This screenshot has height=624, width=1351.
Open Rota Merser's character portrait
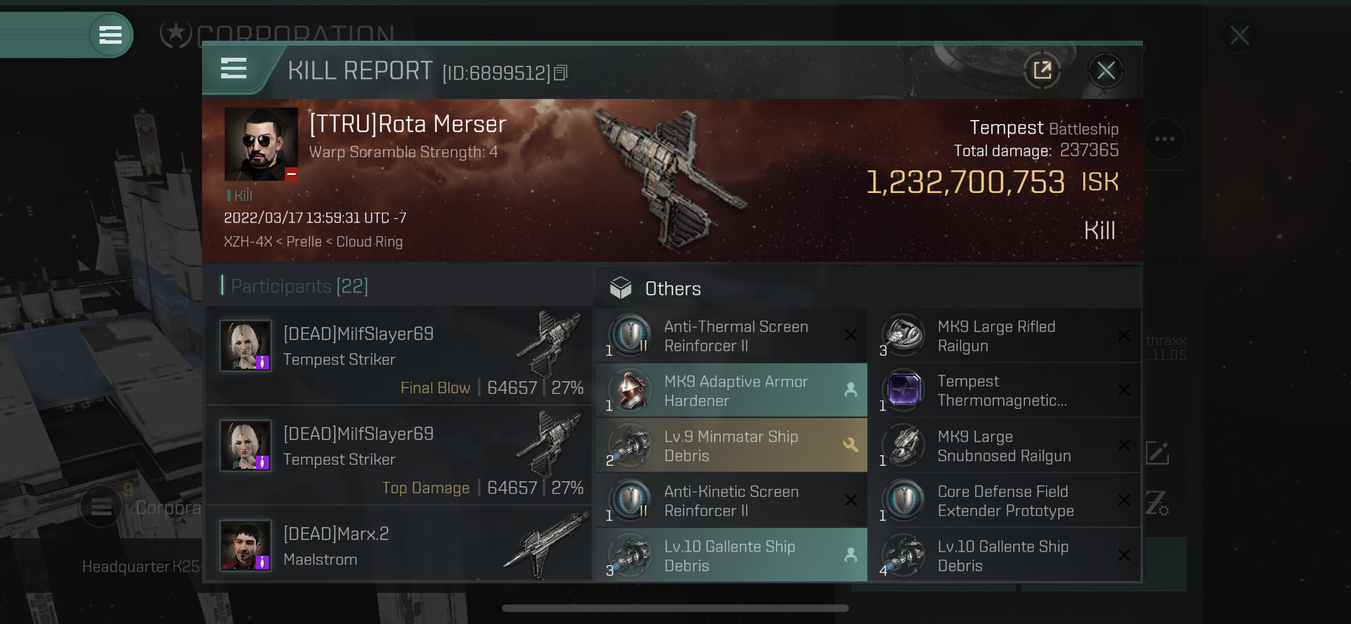[261, 144]
